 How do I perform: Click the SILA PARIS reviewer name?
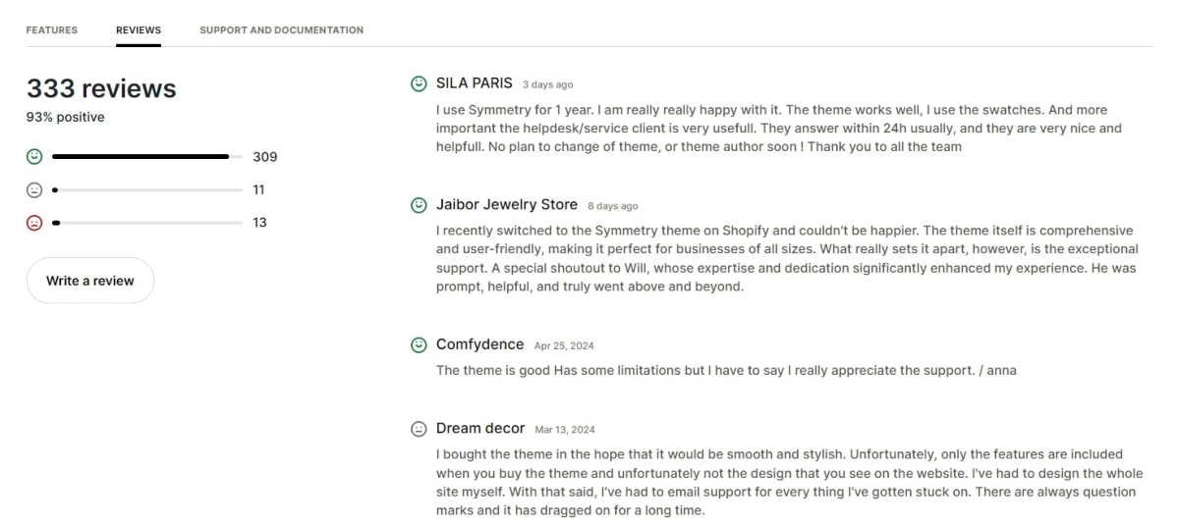(x=475, y=83)
